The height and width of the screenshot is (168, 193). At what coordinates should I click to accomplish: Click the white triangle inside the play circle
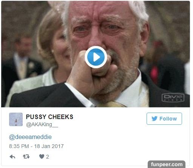[x=97, y=57]
